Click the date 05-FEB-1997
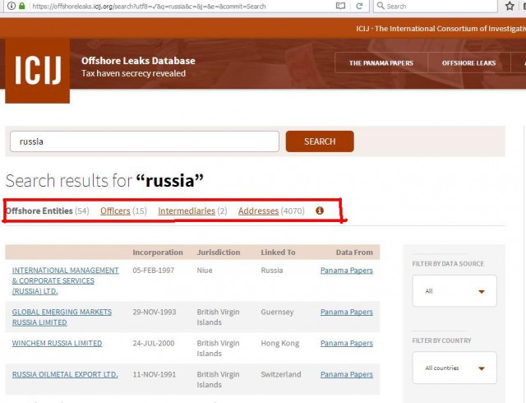 [154, 271]
